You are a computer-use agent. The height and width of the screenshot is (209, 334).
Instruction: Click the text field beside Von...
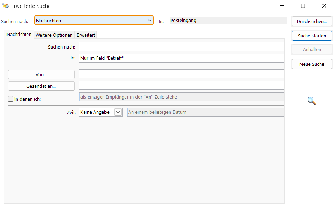click(x=182, y=74)
